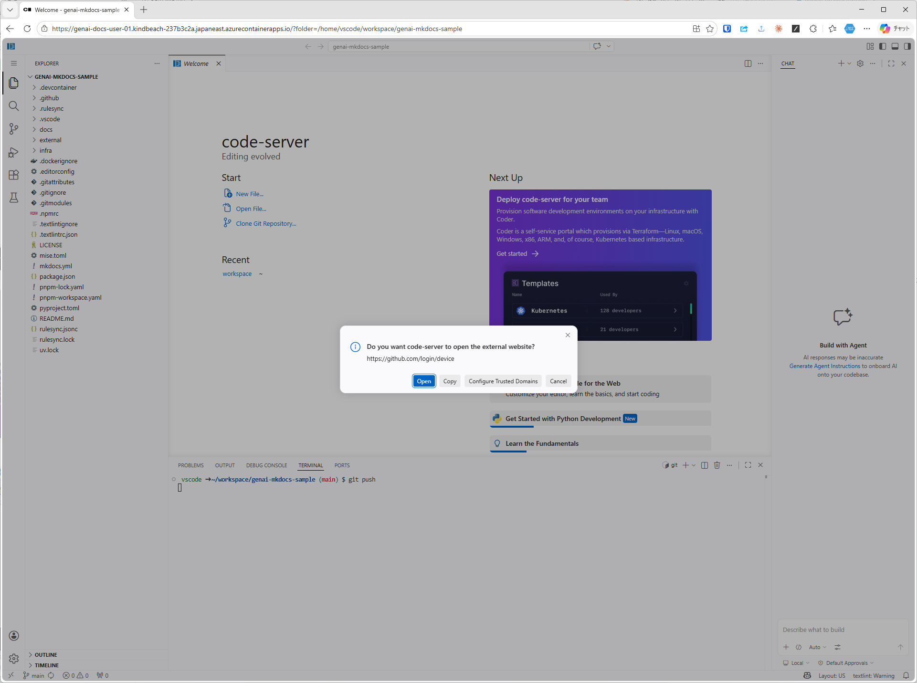Open the Search view
The width and height of the screenshot is (917, 683).
point(13,106)
